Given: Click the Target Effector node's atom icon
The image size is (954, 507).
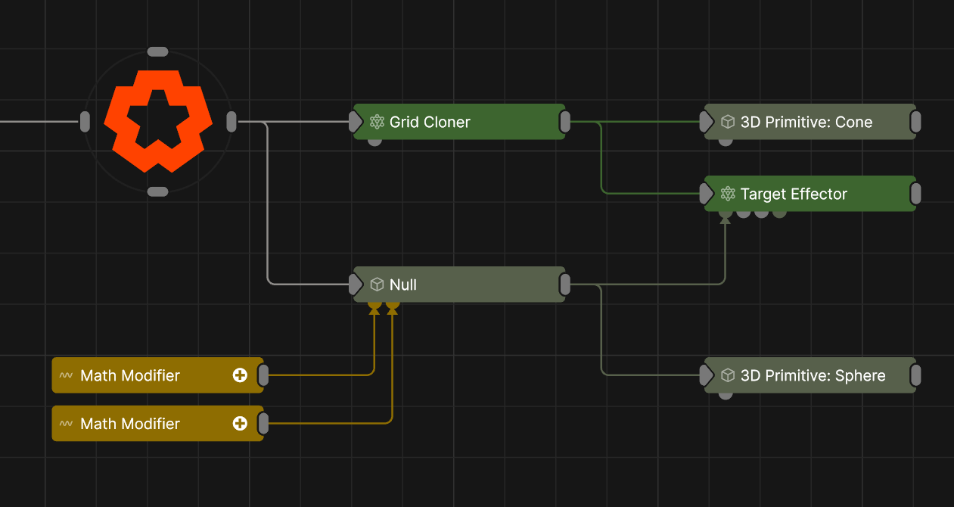Looking at the screenshot, I should tap(728, 194).
